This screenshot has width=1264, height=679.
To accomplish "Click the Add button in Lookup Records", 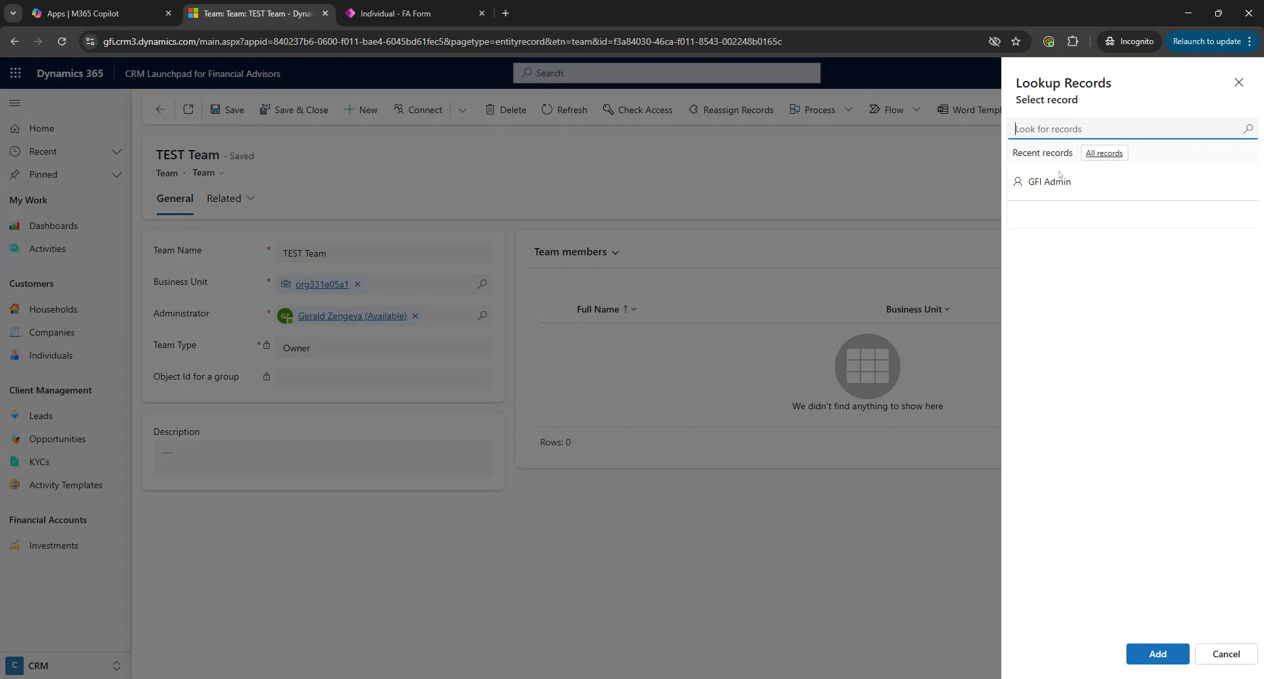I will point(1157,653).
